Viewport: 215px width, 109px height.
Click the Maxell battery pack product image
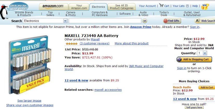click(29, 65)
